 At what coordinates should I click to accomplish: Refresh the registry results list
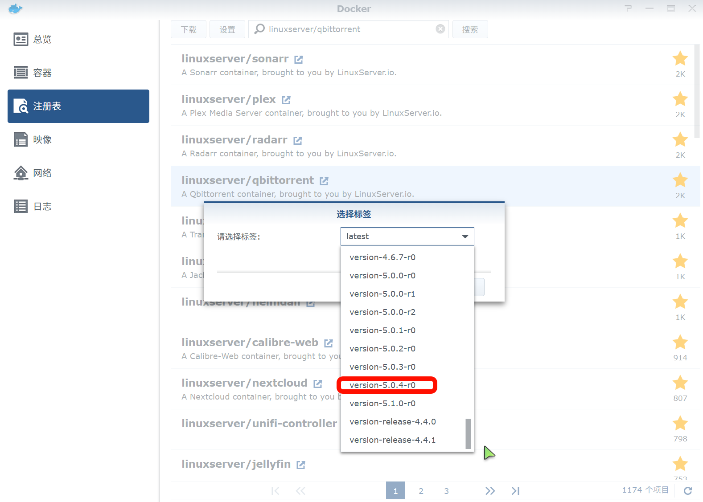[x=688, y=490]
